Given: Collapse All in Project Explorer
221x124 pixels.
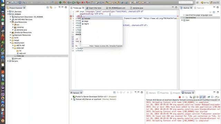Looking at the screenshot, I should click(x=48, y=7).
